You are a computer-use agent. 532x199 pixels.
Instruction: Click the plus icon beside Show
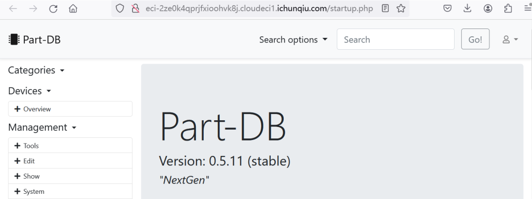[x=17, y=176]
